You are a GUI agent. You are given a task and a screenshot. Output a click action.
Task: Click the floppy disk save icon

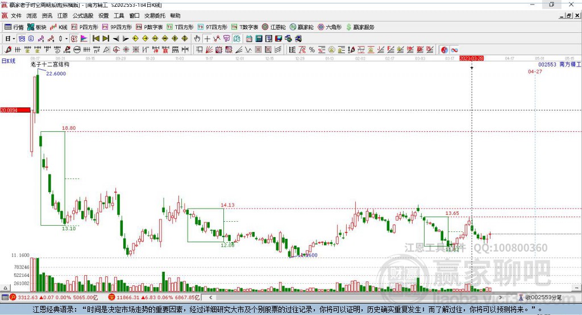pyautogui.click(x=278, y=39)
